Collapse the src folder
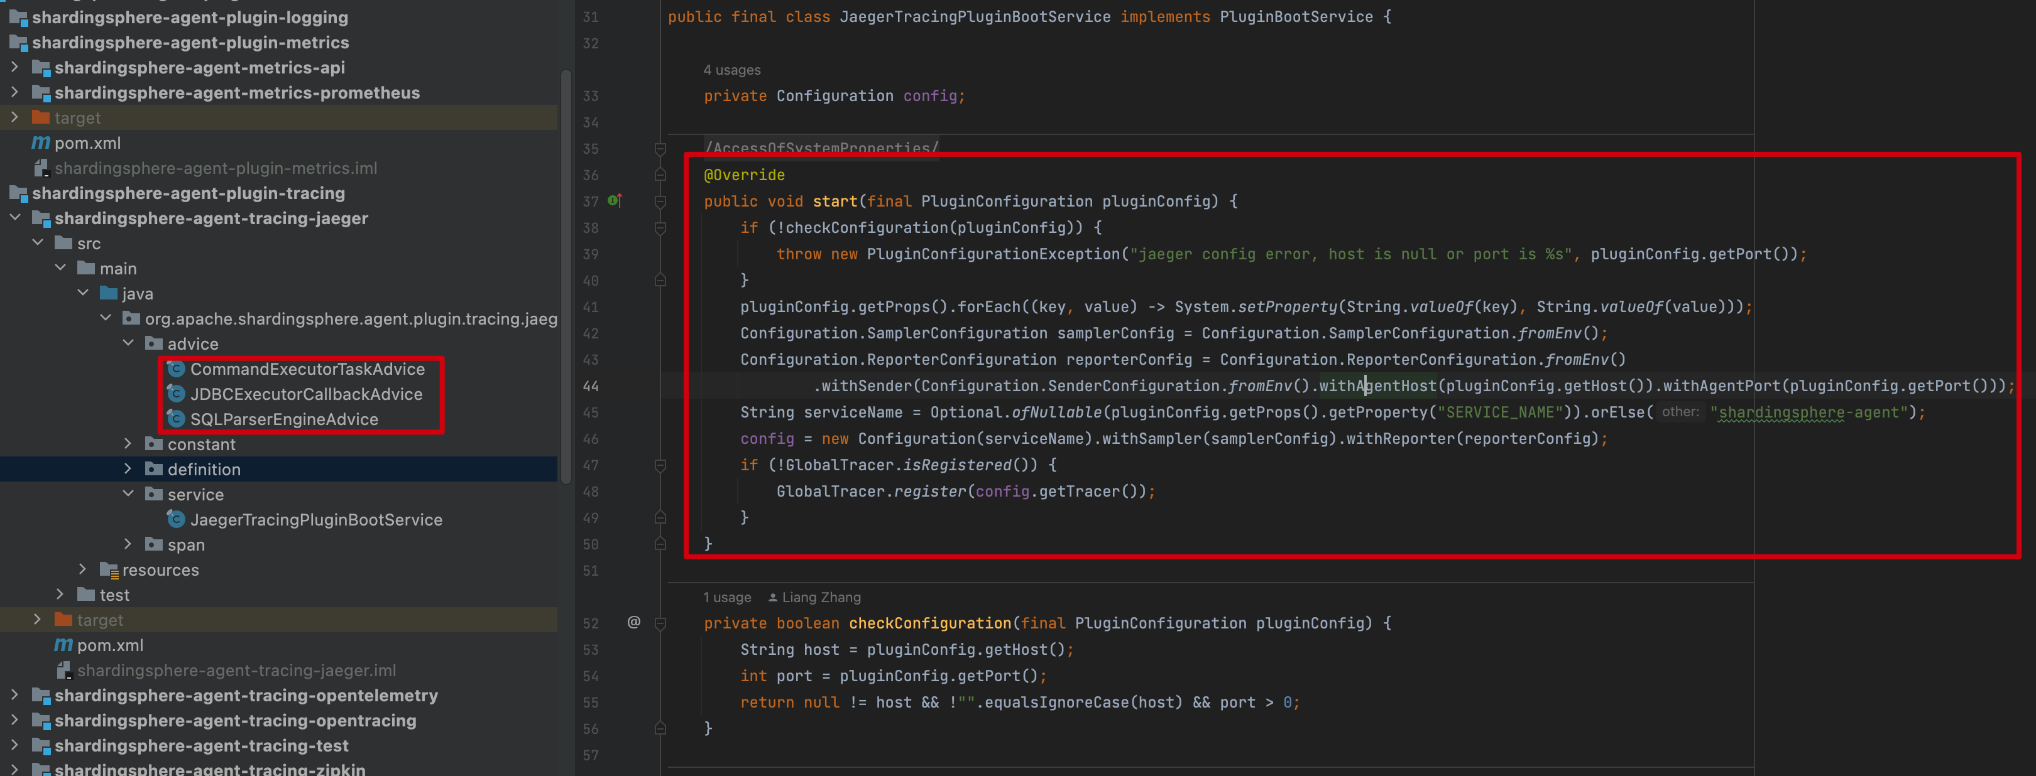 [37, 242]
